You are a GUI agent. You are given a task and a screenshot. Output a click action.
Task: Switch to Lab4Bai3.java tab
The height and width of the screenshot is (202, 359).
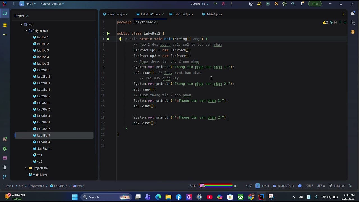click(x=181, y=14)
